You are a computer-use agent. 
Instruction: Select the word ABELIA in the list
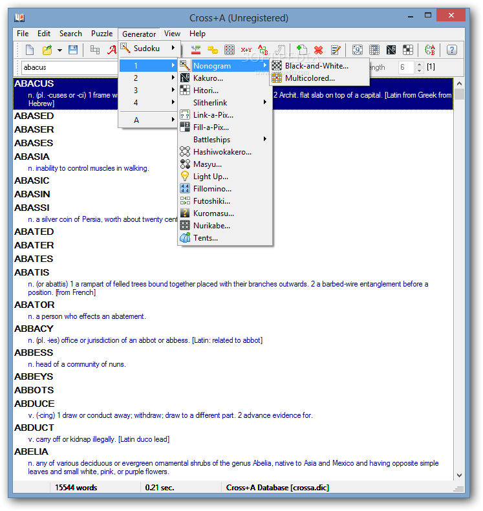tap(31, 451)
